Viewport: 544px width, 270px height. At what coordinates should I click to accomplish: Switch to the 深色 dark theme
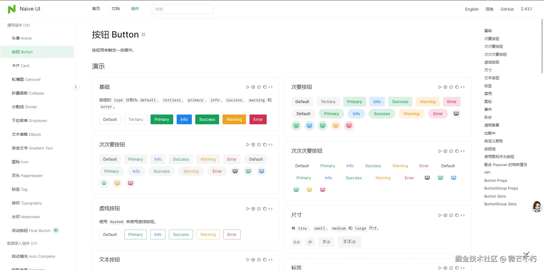point(490,9)
